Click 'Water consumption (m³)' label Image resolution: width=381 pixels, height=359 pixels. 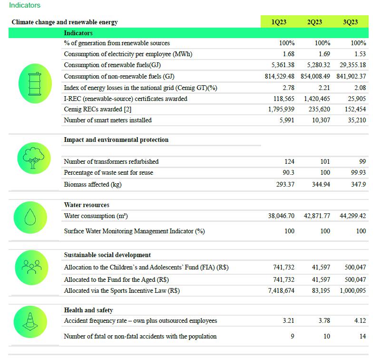[x=96, y=216]
